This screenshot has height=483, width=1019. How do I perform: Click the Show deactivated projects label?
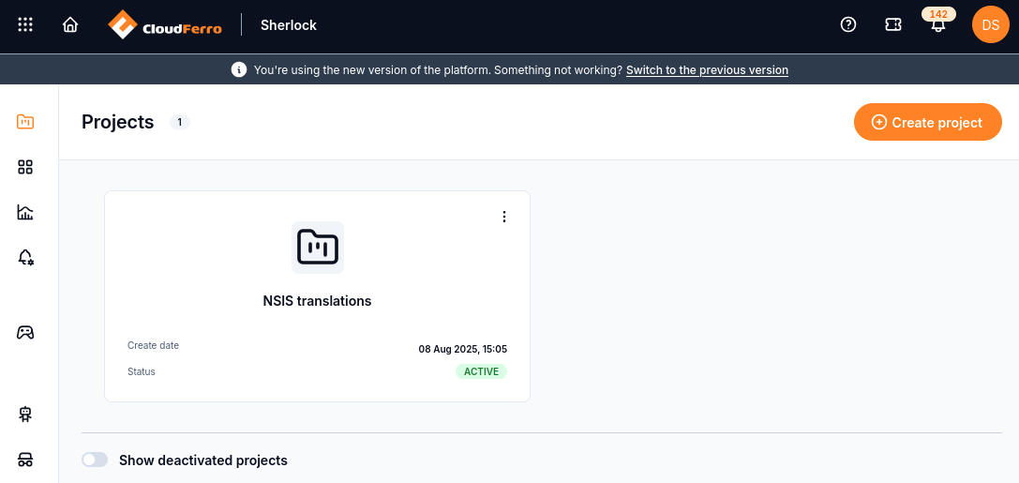click(202, 460)
